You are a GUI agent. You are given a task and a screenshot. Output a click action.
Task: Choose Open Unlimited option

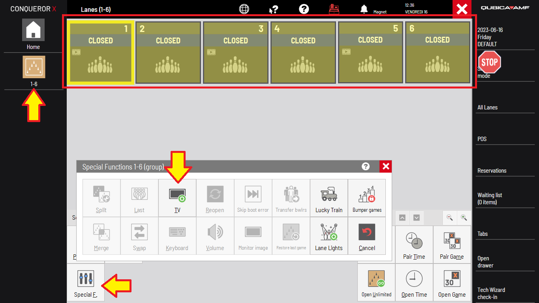pyautogui.click(x=376, y=282)
